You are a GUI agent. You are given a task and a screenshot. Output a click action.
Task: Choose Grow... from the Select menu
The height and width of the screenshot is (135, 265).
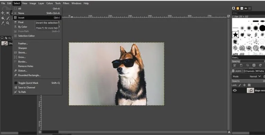(x=37, y=57)
